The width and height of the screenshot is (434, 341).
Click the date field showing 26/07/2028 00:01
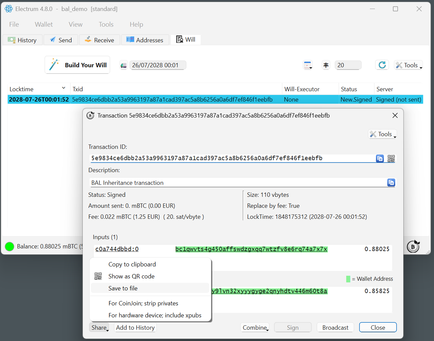point(158,65)
